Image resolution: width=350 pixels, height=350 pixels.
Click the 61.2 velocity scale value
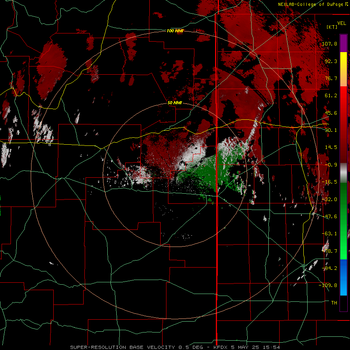point(331,96)
